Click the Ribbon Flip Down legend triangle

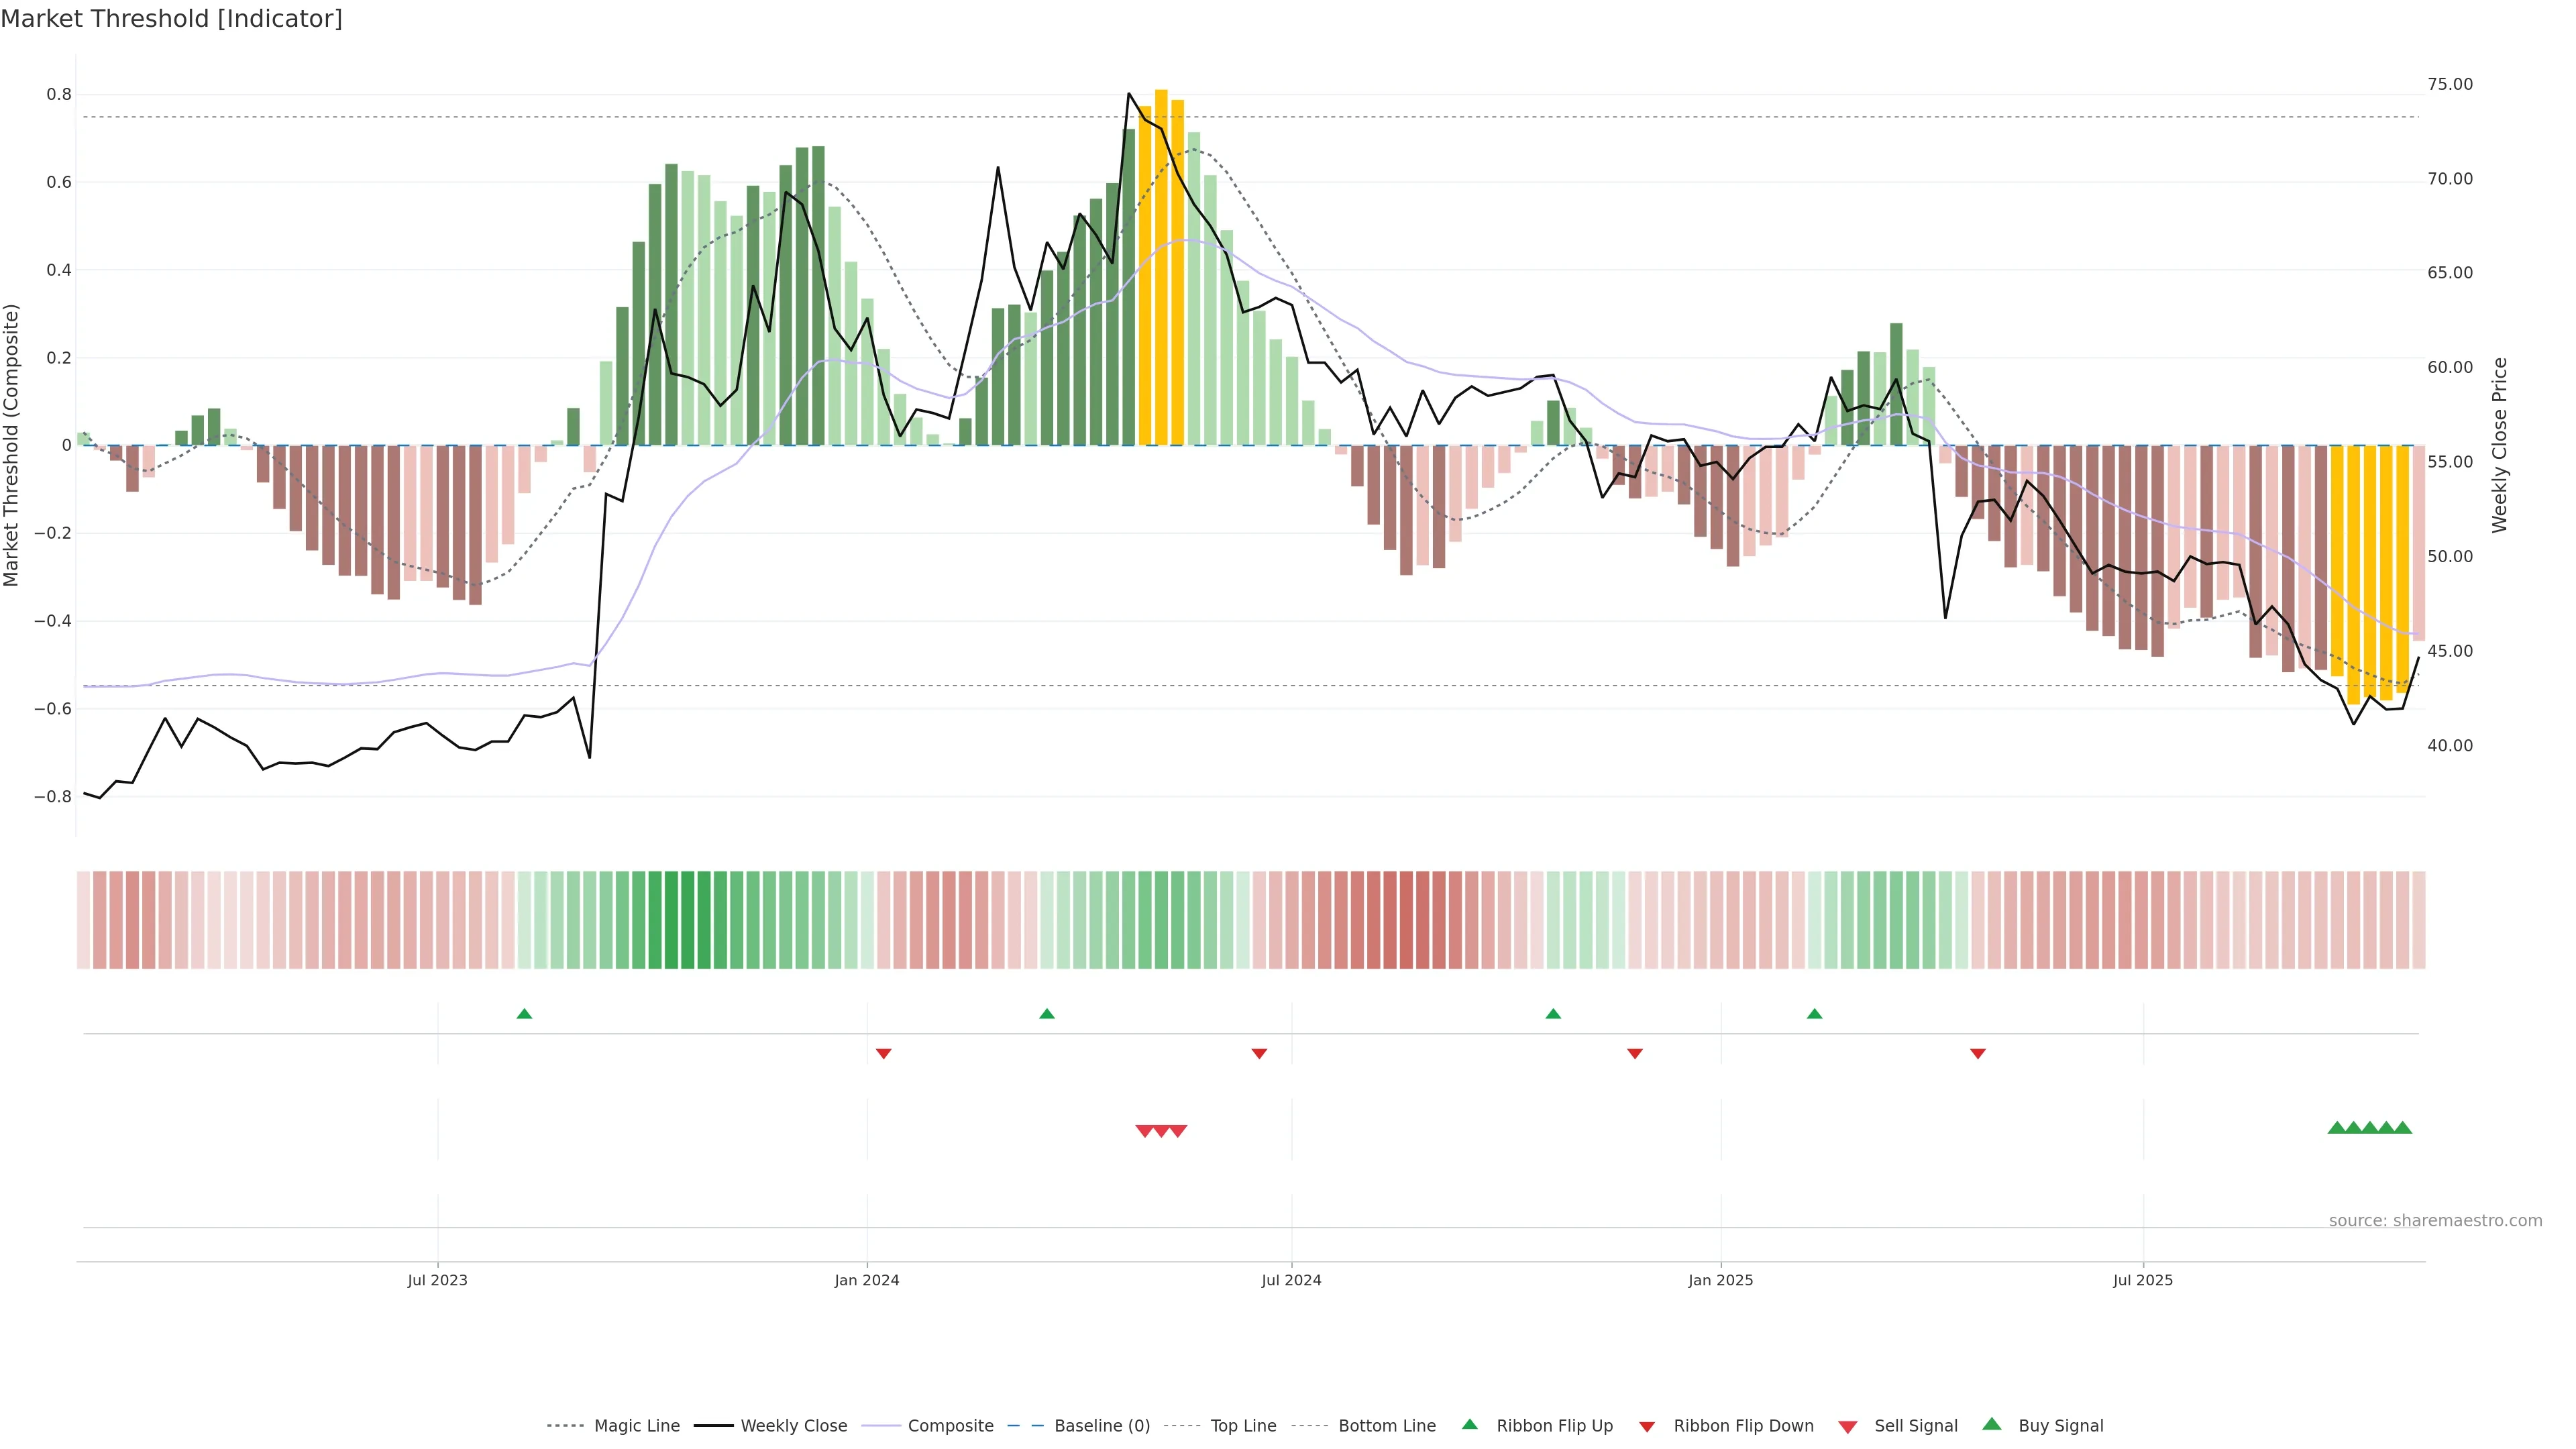point(1646,1426)
